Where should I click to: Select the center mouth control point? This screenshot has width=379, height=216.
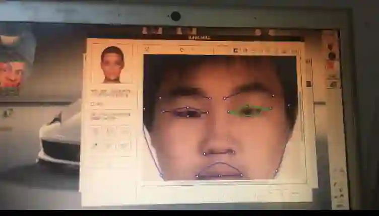[219, 176]
